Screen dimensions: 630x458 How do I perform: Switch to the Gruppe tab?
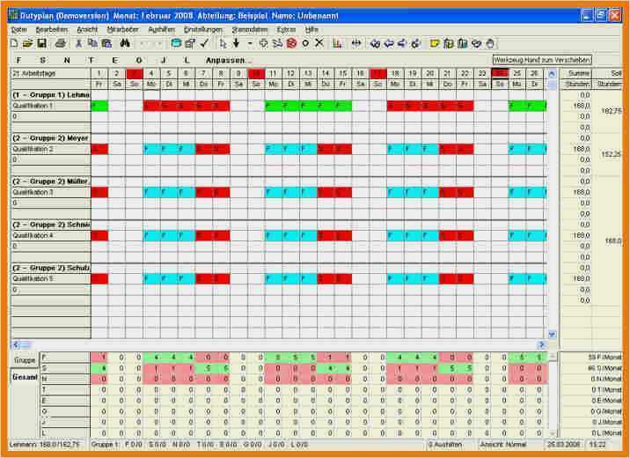tap(25, 360)
